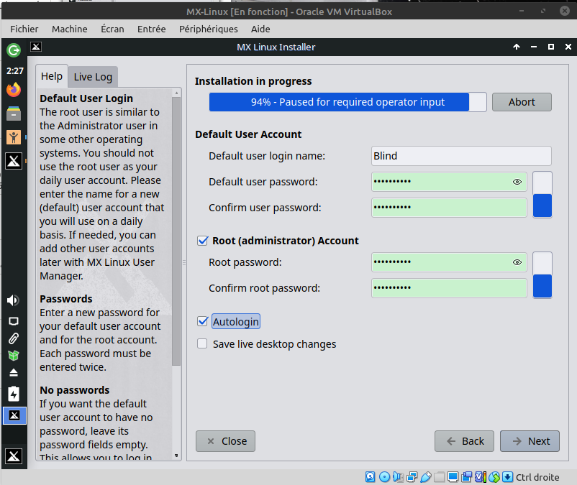Switch to the Live Log tab
Viewport: 577px width, 485px height.
(x=93, y=77)
